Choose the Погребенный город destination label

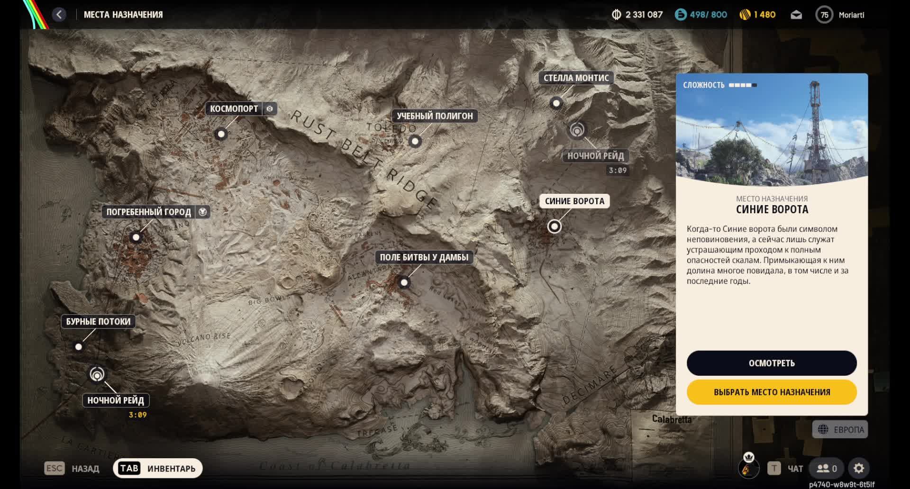click(149, 212)
